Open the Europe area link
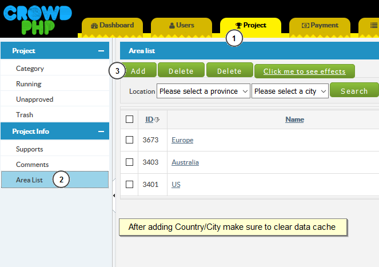Image resolution: width=379 pixels, height=267 pixels. [x=182, y=140]
